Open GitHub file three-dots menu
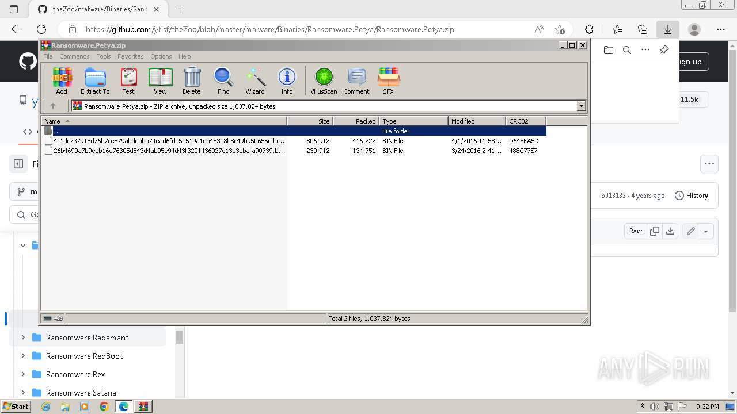The height and width of the screenshot is (414, 737). coord(709,164)
